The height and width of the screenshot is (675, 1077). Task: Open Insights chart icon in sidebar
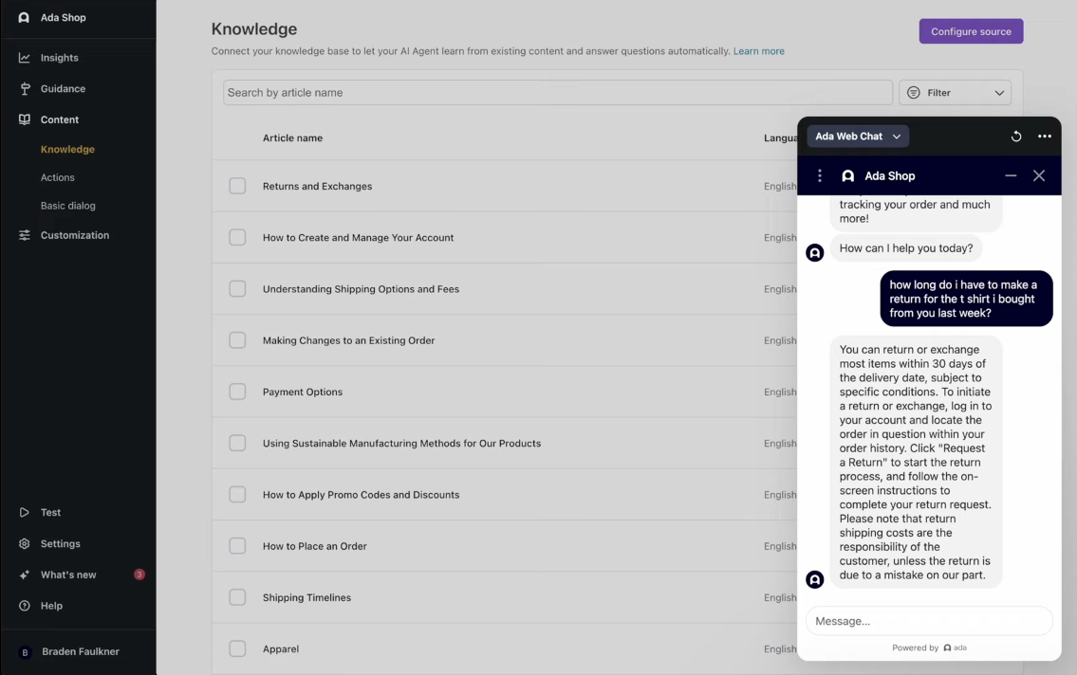tap(24, 58)
